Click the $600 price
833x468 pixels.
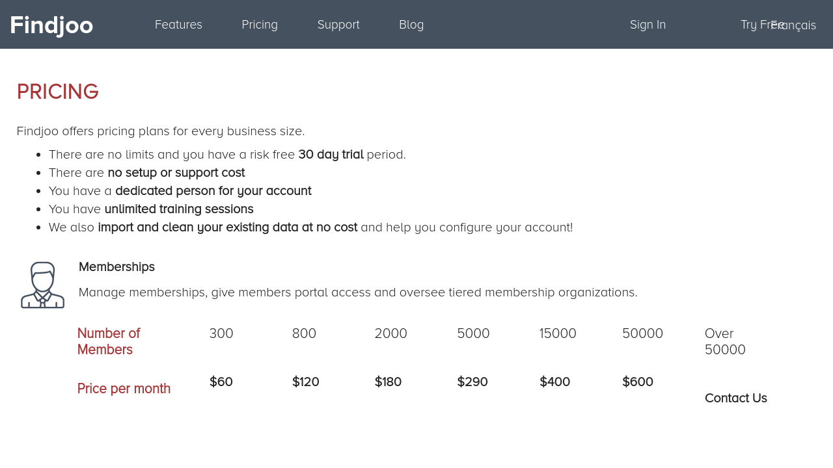click(x=638, y=382)
